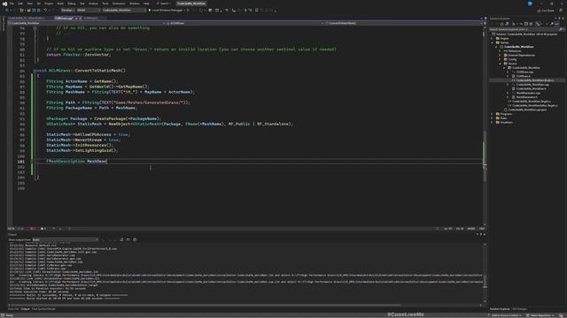Select the .uproject file in Solution Explorer

tap(527, 110)
